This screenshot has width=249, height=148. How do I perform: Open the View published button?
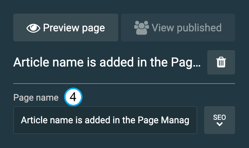pos(178,28)
